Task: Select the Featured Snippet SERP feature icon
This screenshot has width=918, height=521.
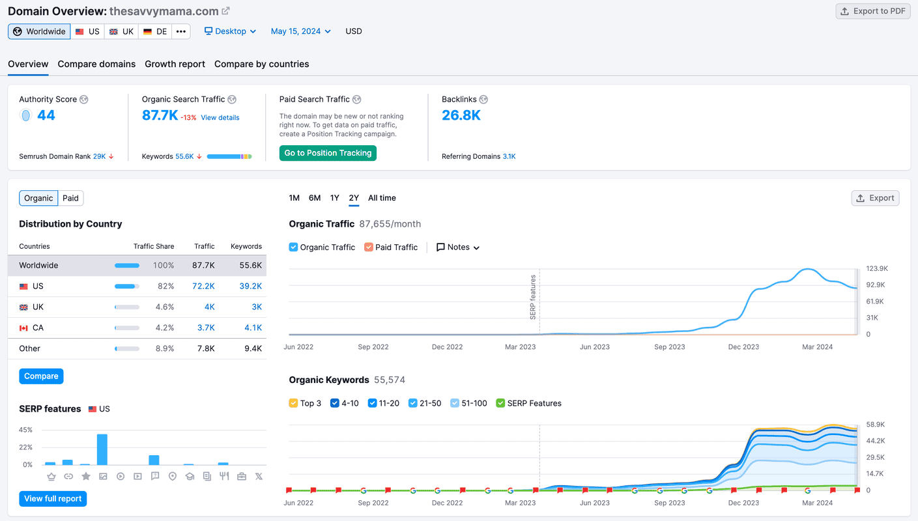Action: click(x=51, y=476)
